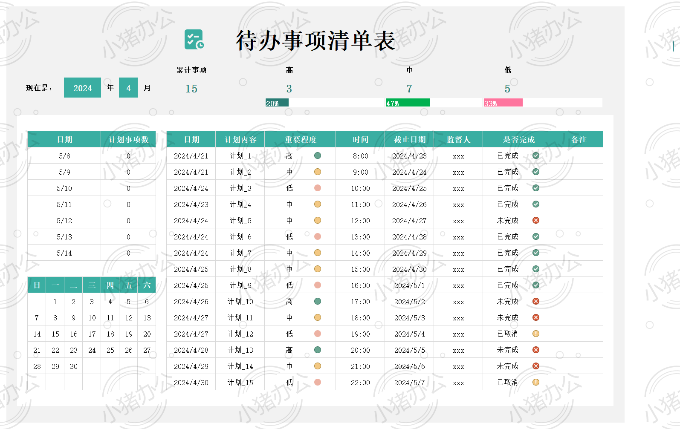
Task: Click deadline cell 2024/5/7
Action: point(410,383)
